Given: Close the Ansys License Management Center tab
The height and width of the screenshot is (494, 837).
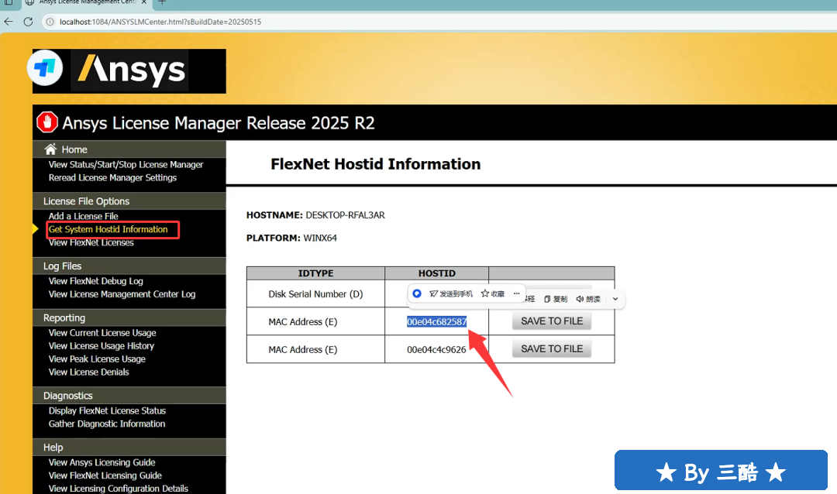Looking at the screenshot, I should (144, 2).
